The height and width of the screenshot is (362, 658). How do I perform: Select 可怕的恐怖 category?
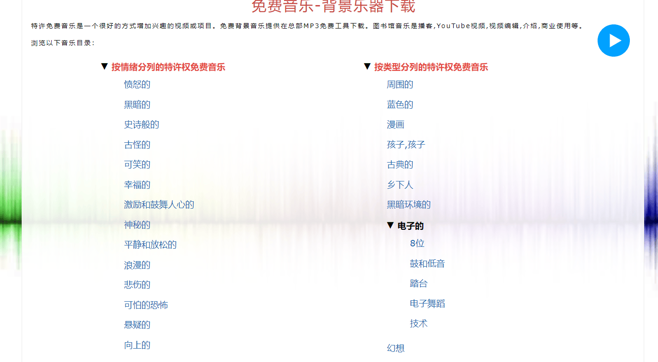coord(146,305)
